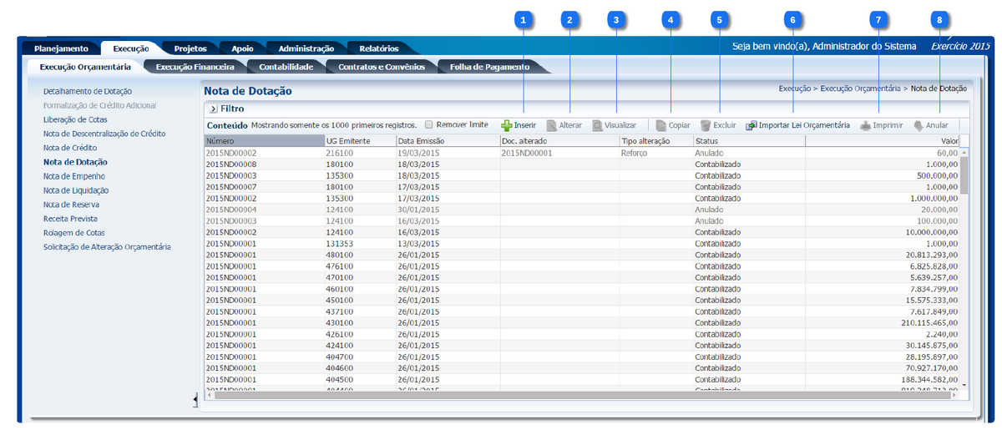Screen dimensions: 1002x435
Task: Click the Excluir trash icon
Action: pos(706,125)
